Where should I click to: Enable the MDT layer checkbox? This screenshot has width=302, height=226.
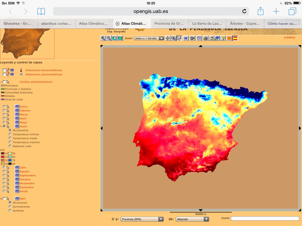[4, 199]
